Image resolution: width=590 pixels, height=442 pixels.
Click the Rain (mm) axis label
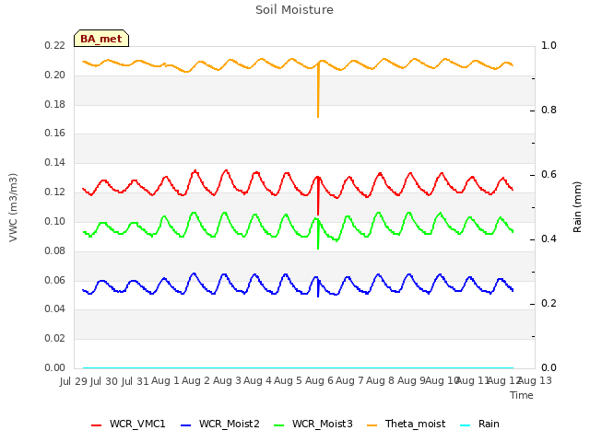[577, 207]
